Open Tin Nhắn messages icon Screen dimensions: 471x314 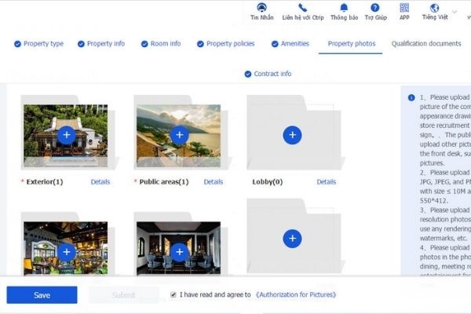pyautogui.click(x=262, y=7)
